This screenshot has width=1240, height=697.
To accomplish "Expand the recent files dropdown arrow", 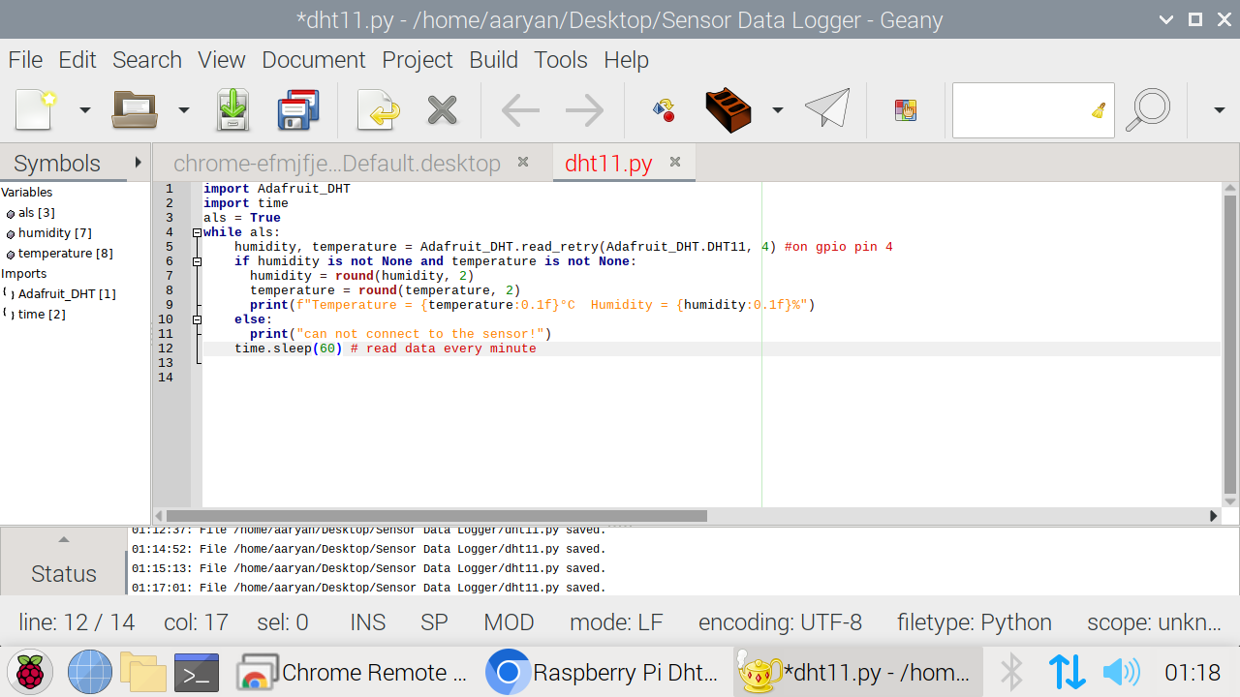I will [x=183, y=110].
